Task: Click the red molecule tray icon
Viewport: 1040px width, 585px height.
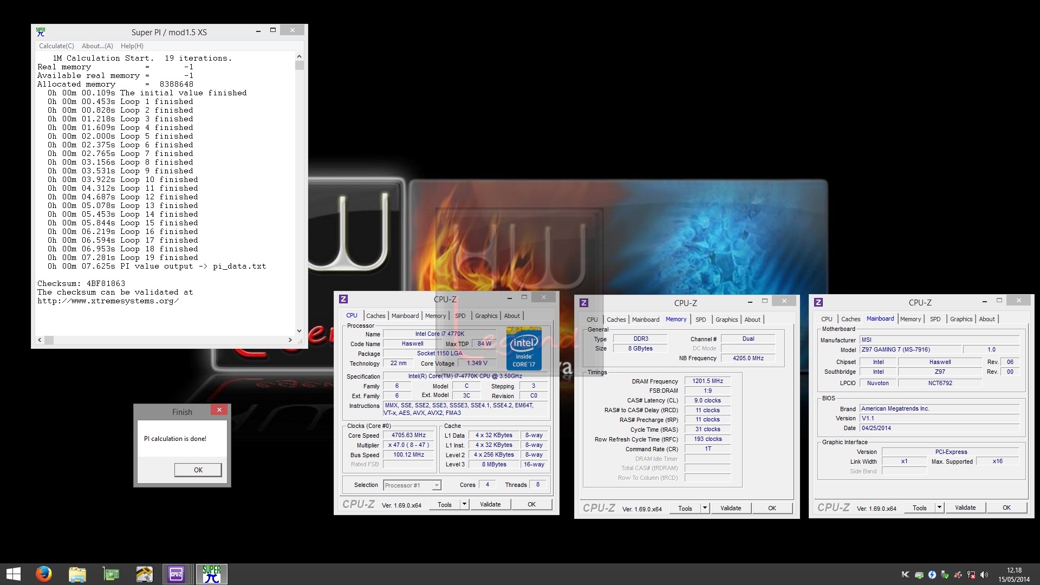Action: click(958, 575)
